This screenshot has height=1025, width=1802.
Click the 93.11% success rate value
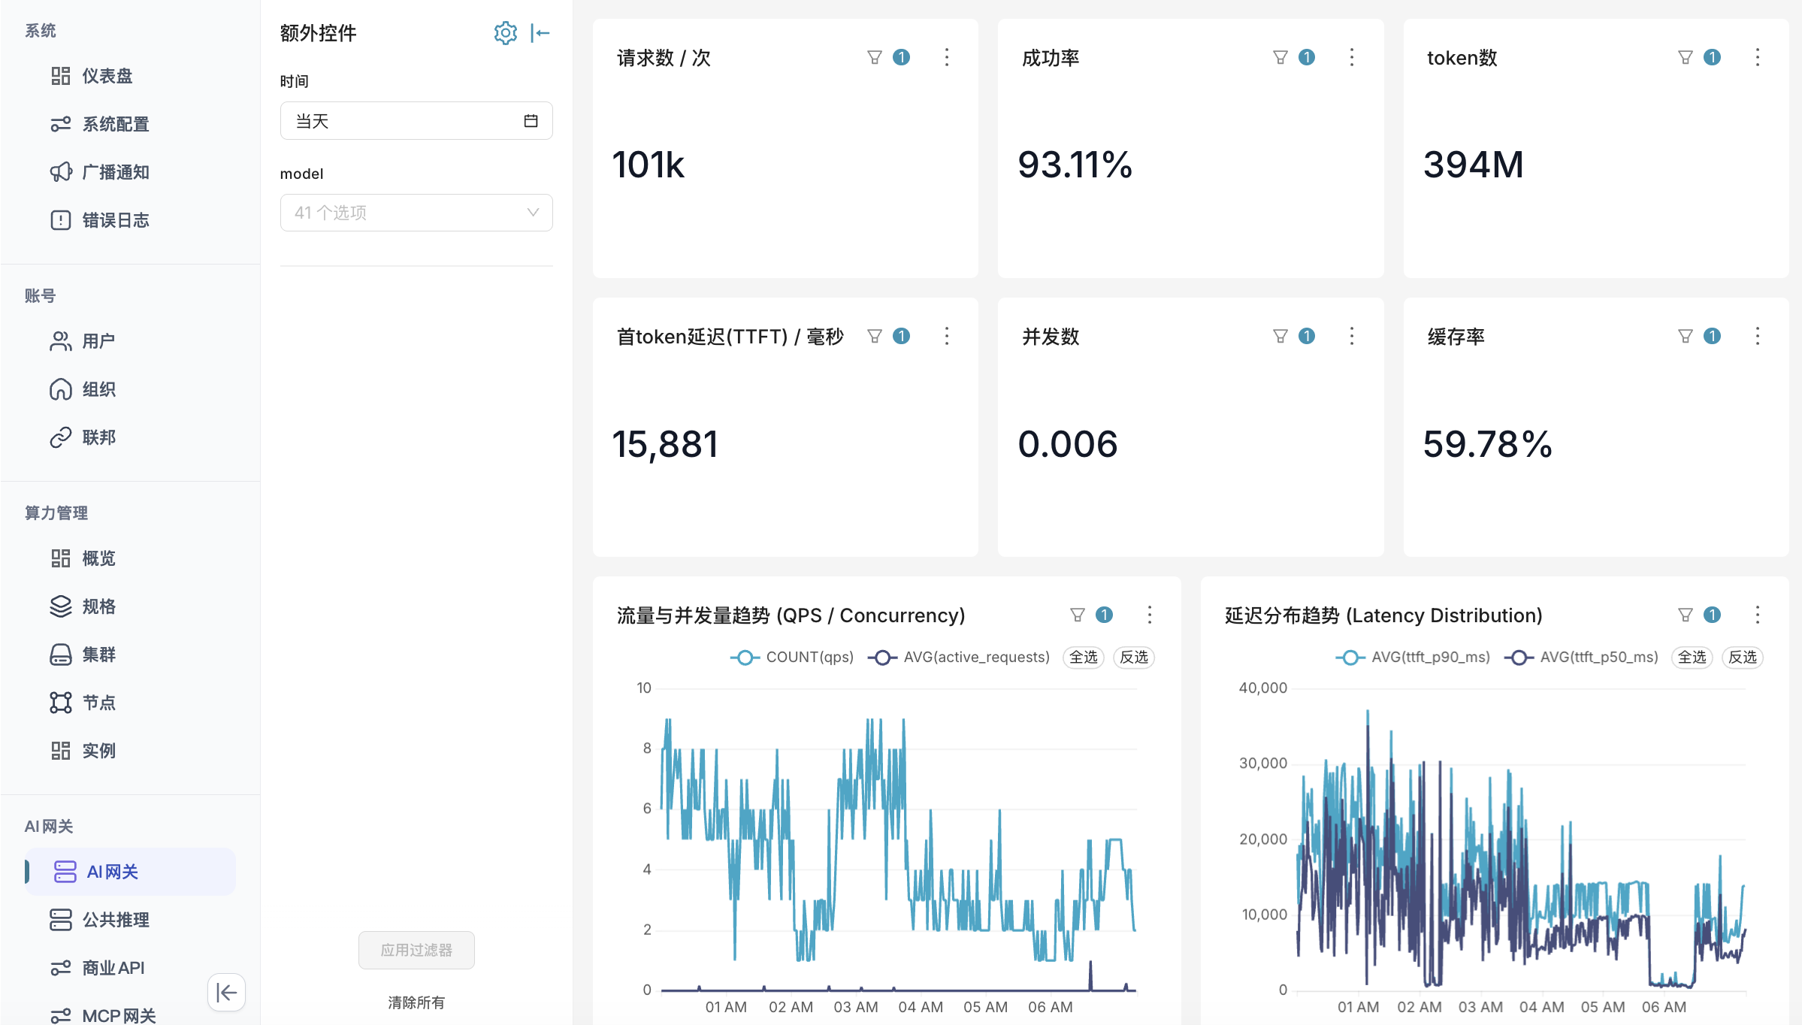pos(1075,165)
